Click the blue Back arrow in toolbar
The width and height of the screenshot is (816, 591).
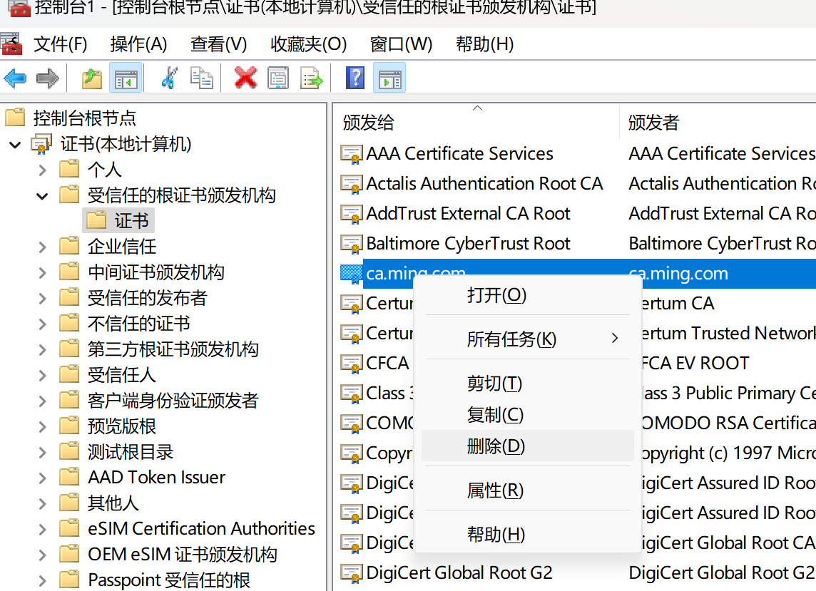pyautogui.click(x=15, y=78)
